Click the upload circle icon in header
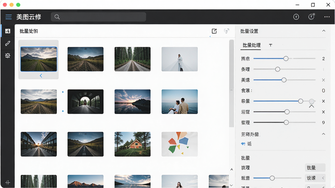 pyautogui.click(x=296, y=17)
